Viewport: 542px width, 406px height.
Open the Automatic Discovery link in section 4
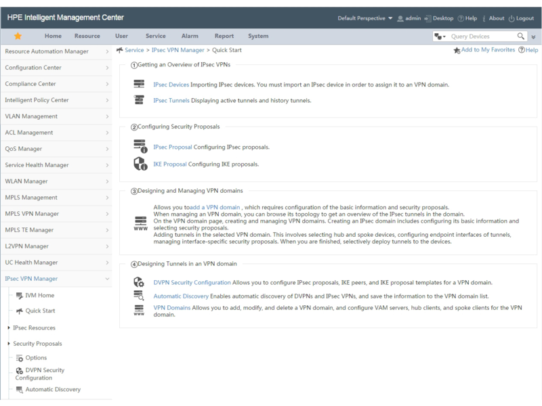coord(181,296)
